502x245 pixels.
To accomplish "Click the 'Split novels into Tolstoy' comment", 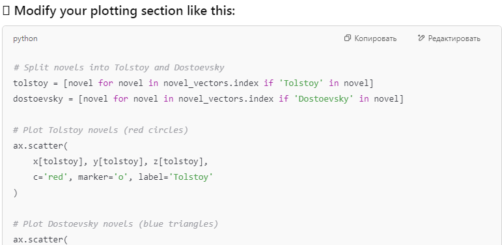I will (x=119, y=68).
